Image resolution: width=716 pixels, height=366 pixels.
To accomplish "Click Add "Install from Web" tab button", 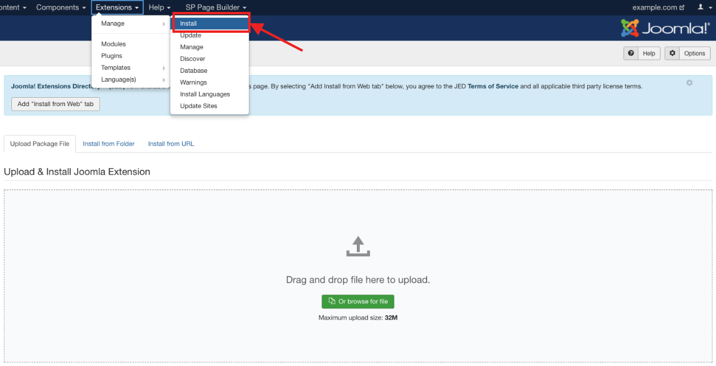I will [56, 104].
